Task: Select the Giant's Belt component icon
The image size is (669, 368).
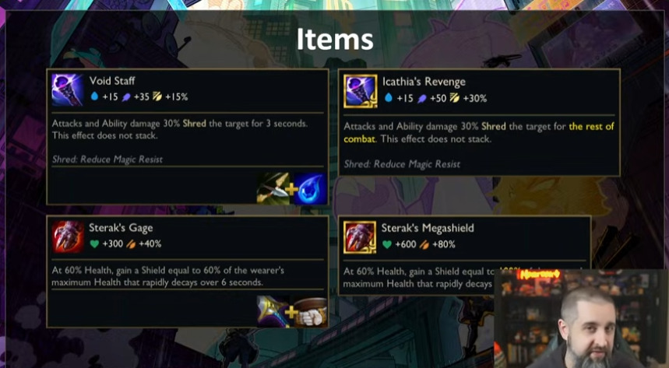Action: coord(311,312)
